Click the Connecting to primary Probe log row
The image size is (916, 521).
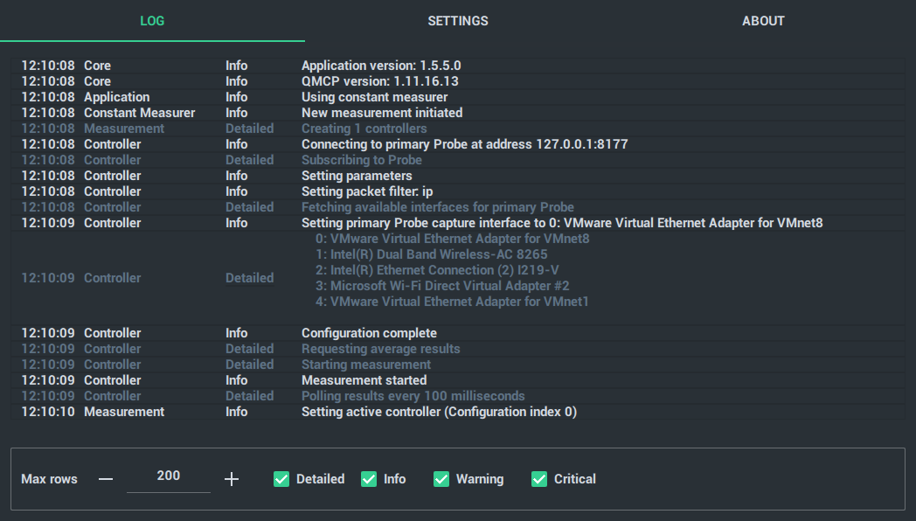(x=458, y=144)
